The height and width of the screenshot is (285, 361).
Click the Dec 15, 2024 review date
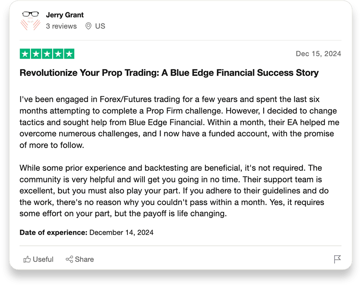(318, 53)
